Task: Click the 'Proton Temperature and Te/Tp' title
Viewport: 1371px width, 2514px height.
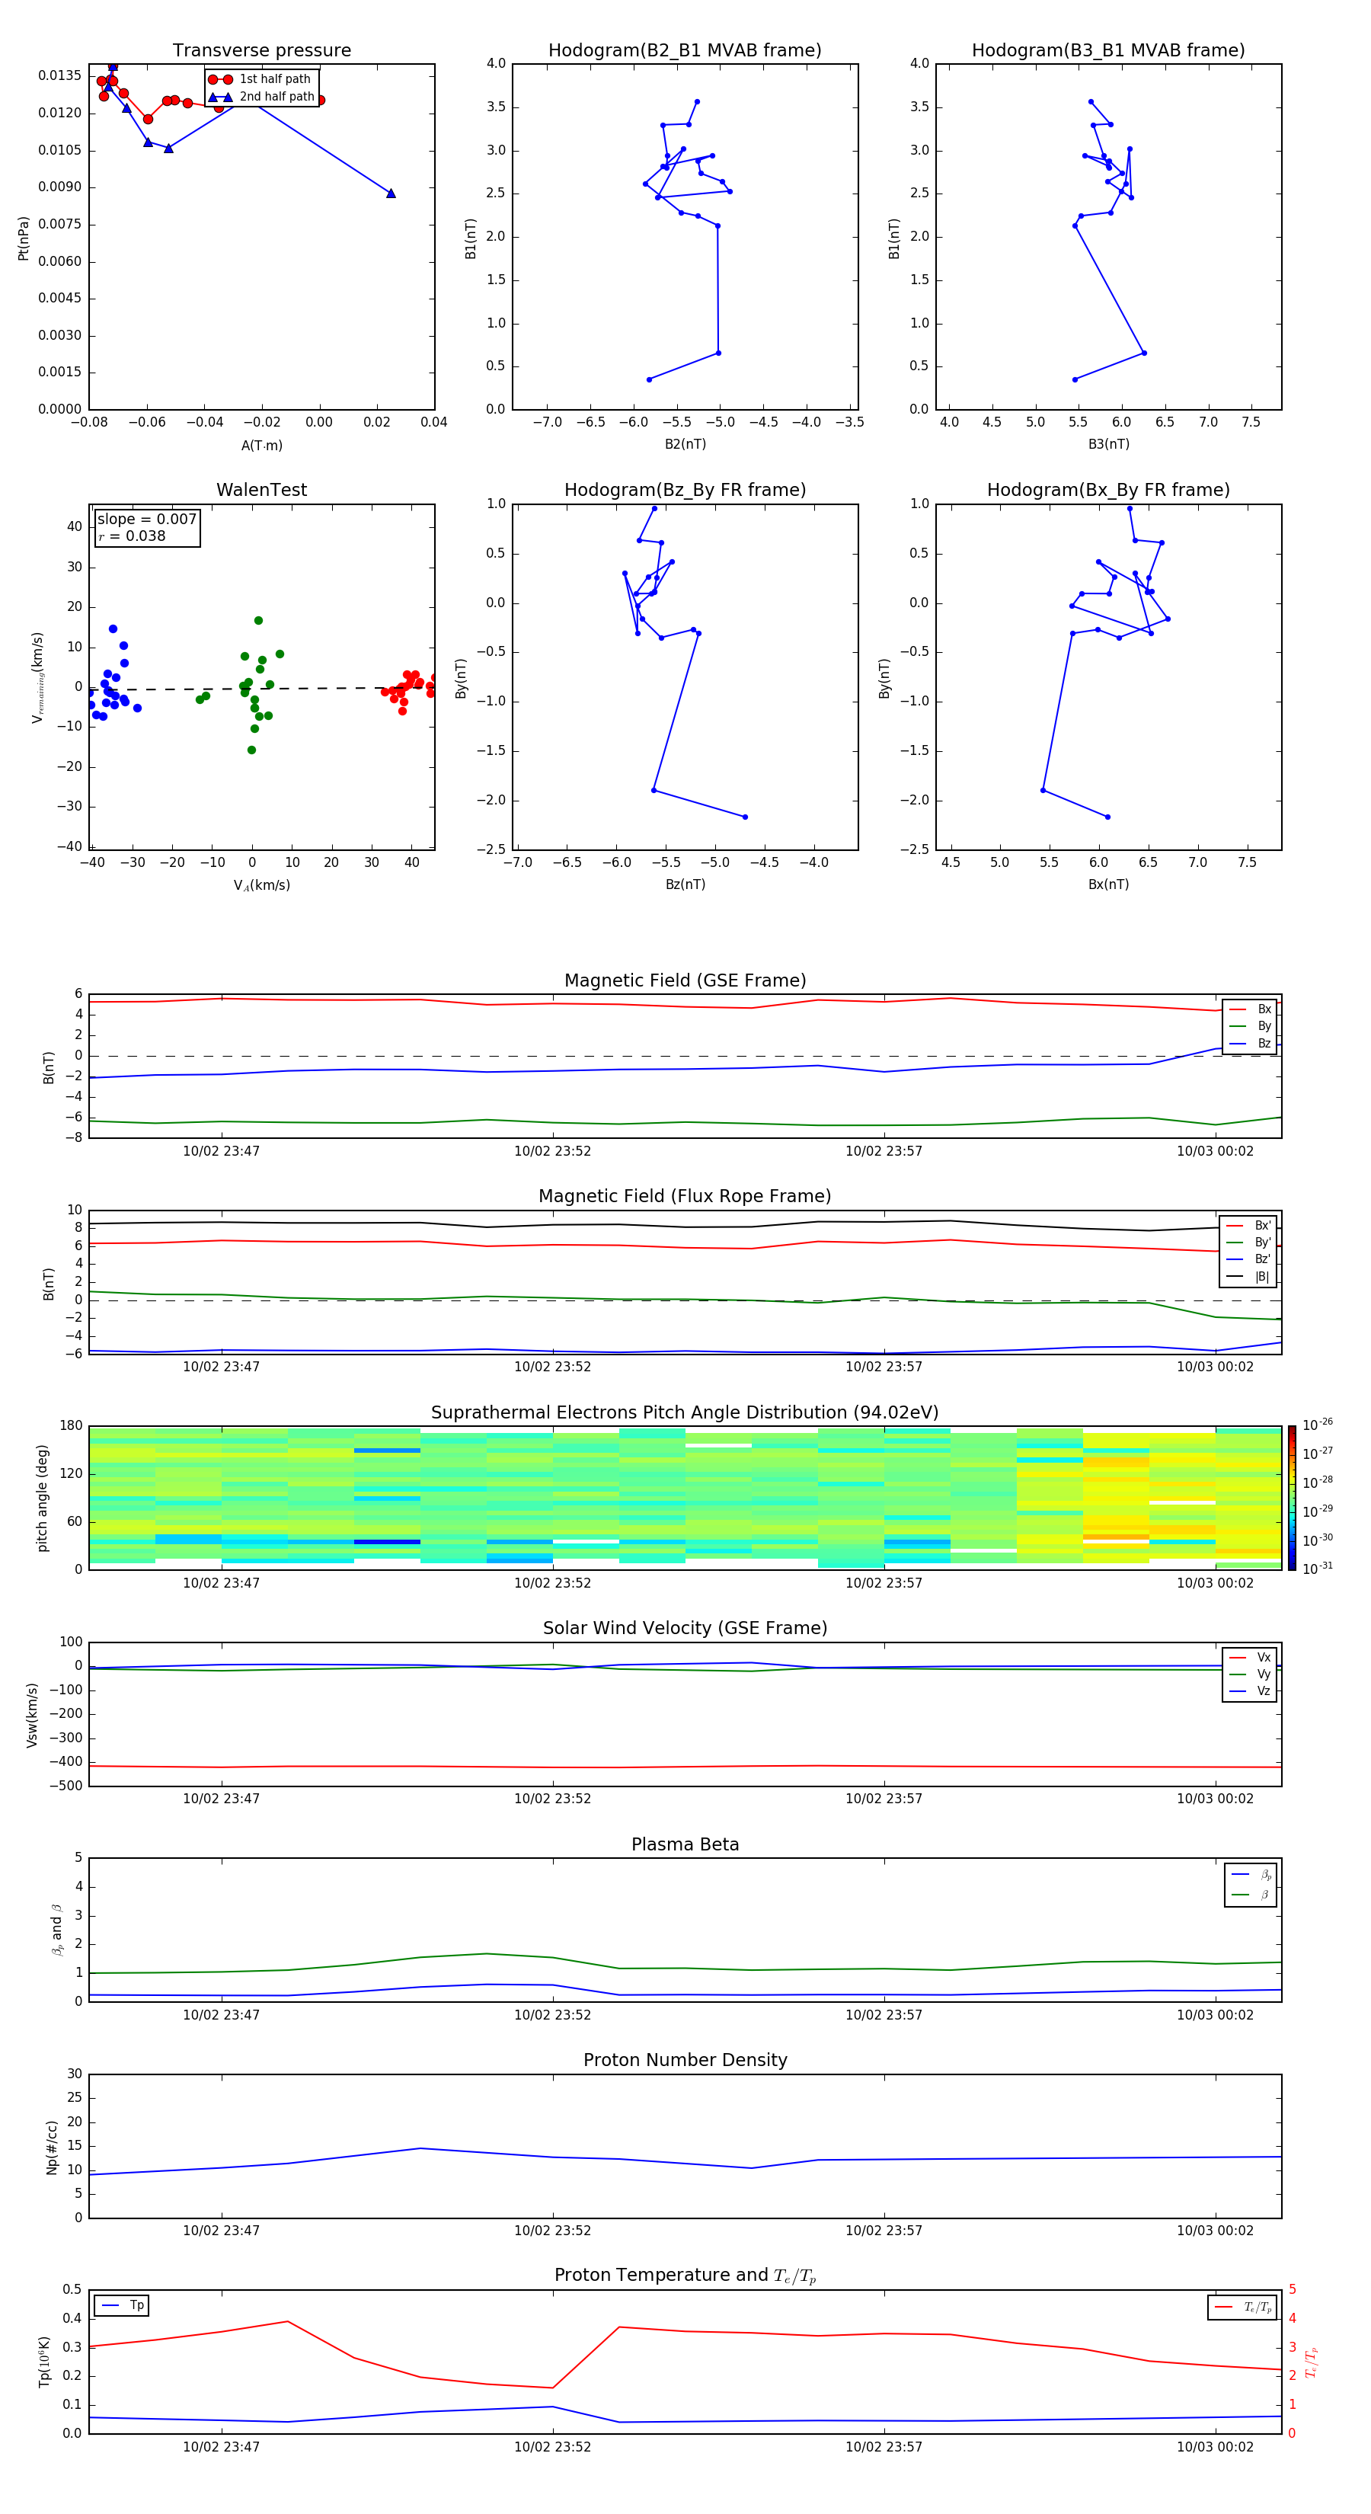Action: pos(685,2276)
